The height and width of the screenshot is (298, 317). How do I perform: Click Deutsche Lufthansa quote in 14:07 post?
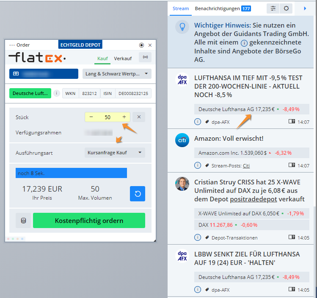(252, 109)
